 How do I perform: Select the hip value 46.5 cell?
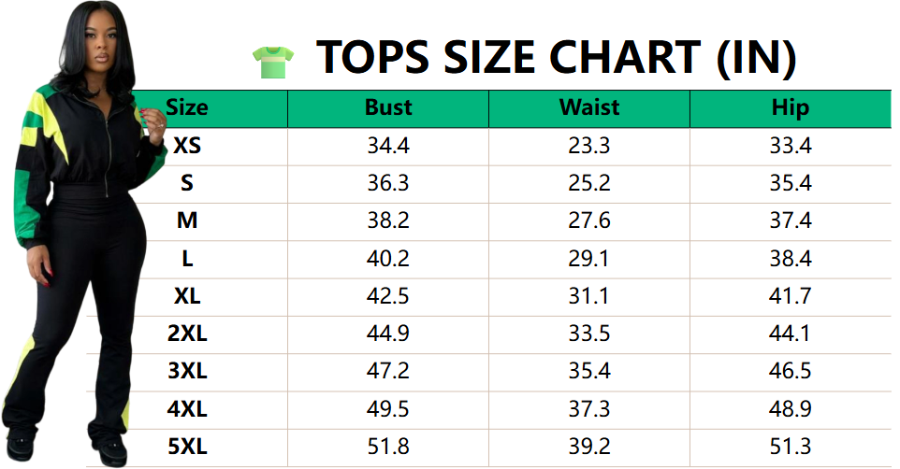(x=791, y=371)
